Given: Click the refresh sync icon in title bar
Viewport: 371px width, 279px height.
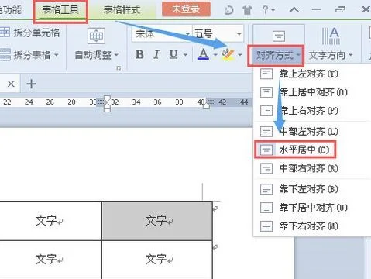Looking at the screenshot, I should click(228, 10).
